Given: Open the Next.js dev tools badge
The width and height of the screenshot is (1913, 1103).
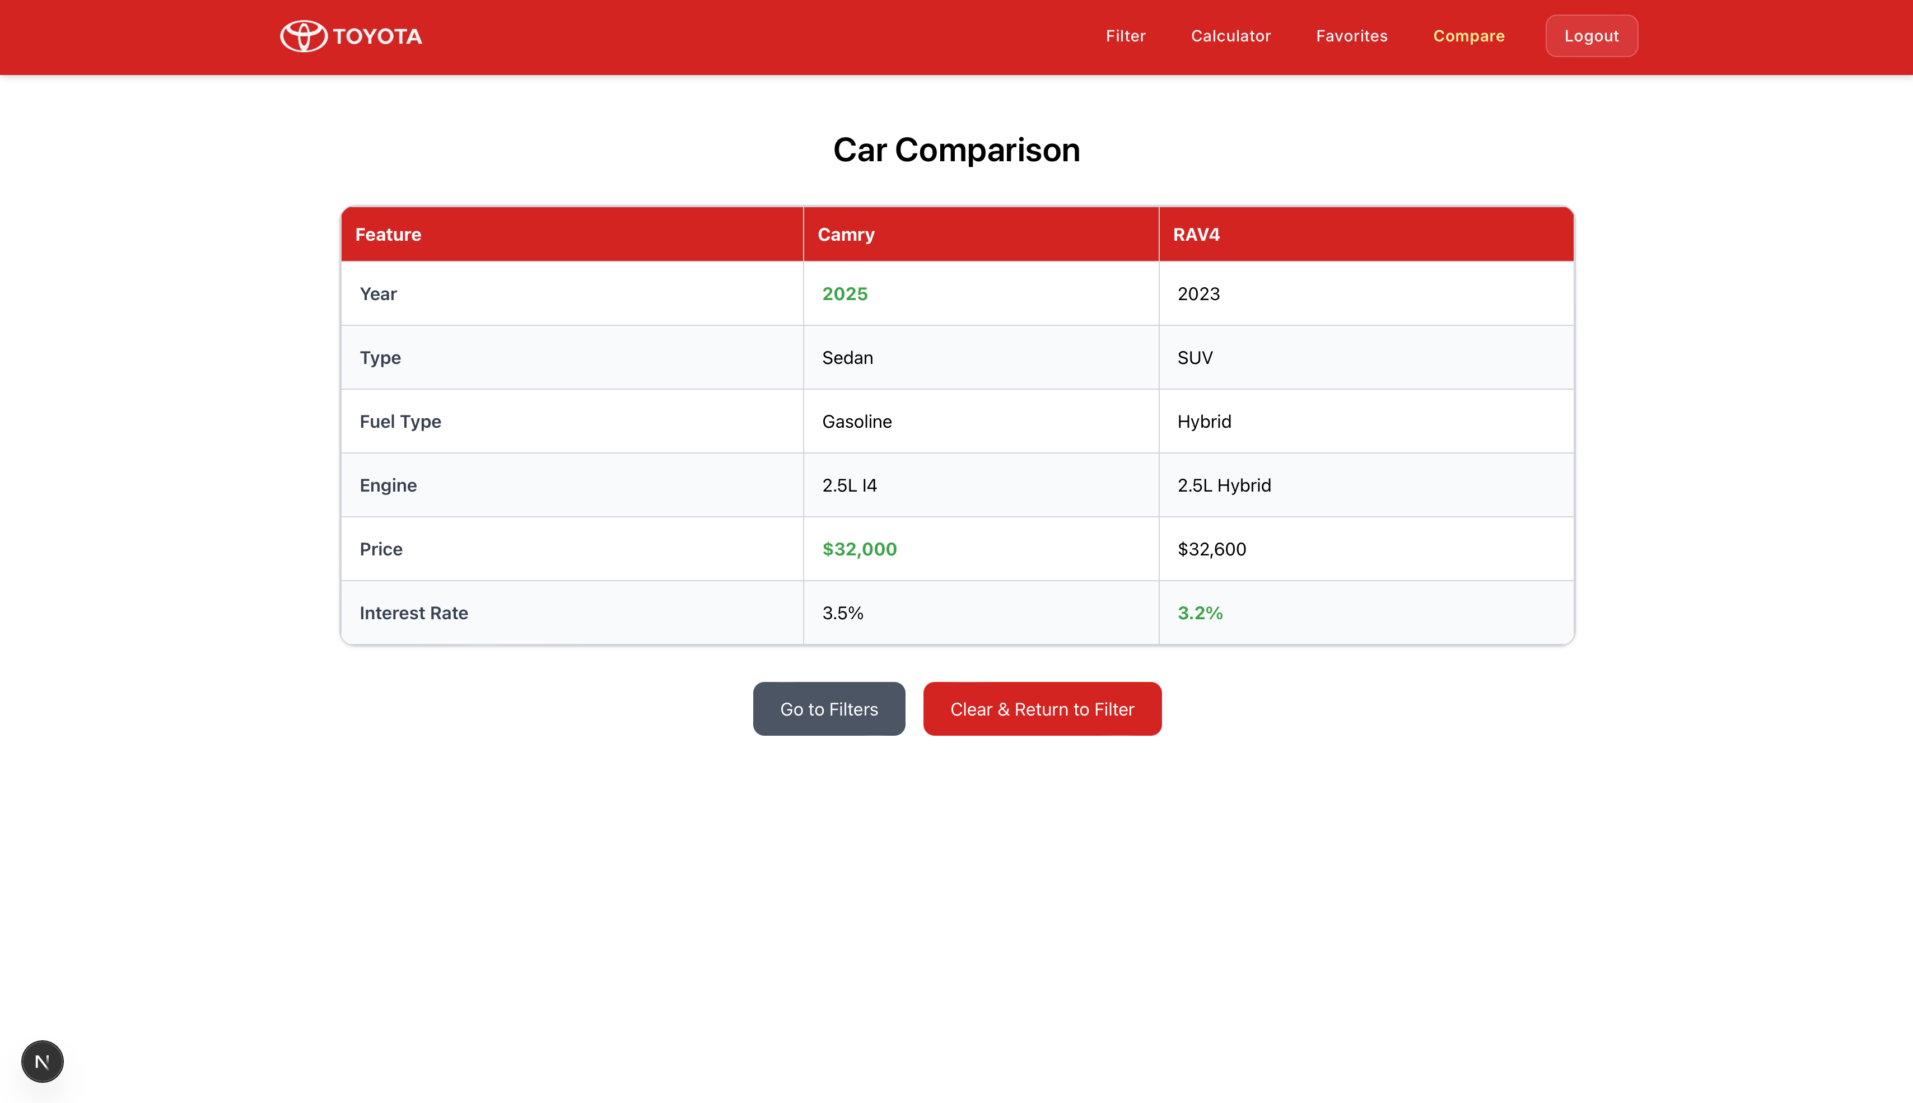Looking at the screenshot, I should point(43,1062).
